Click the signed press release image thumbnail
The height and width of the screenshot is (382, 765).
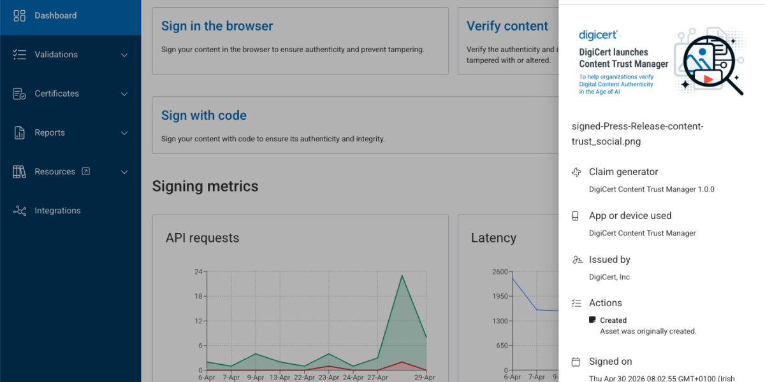[662, 62]
